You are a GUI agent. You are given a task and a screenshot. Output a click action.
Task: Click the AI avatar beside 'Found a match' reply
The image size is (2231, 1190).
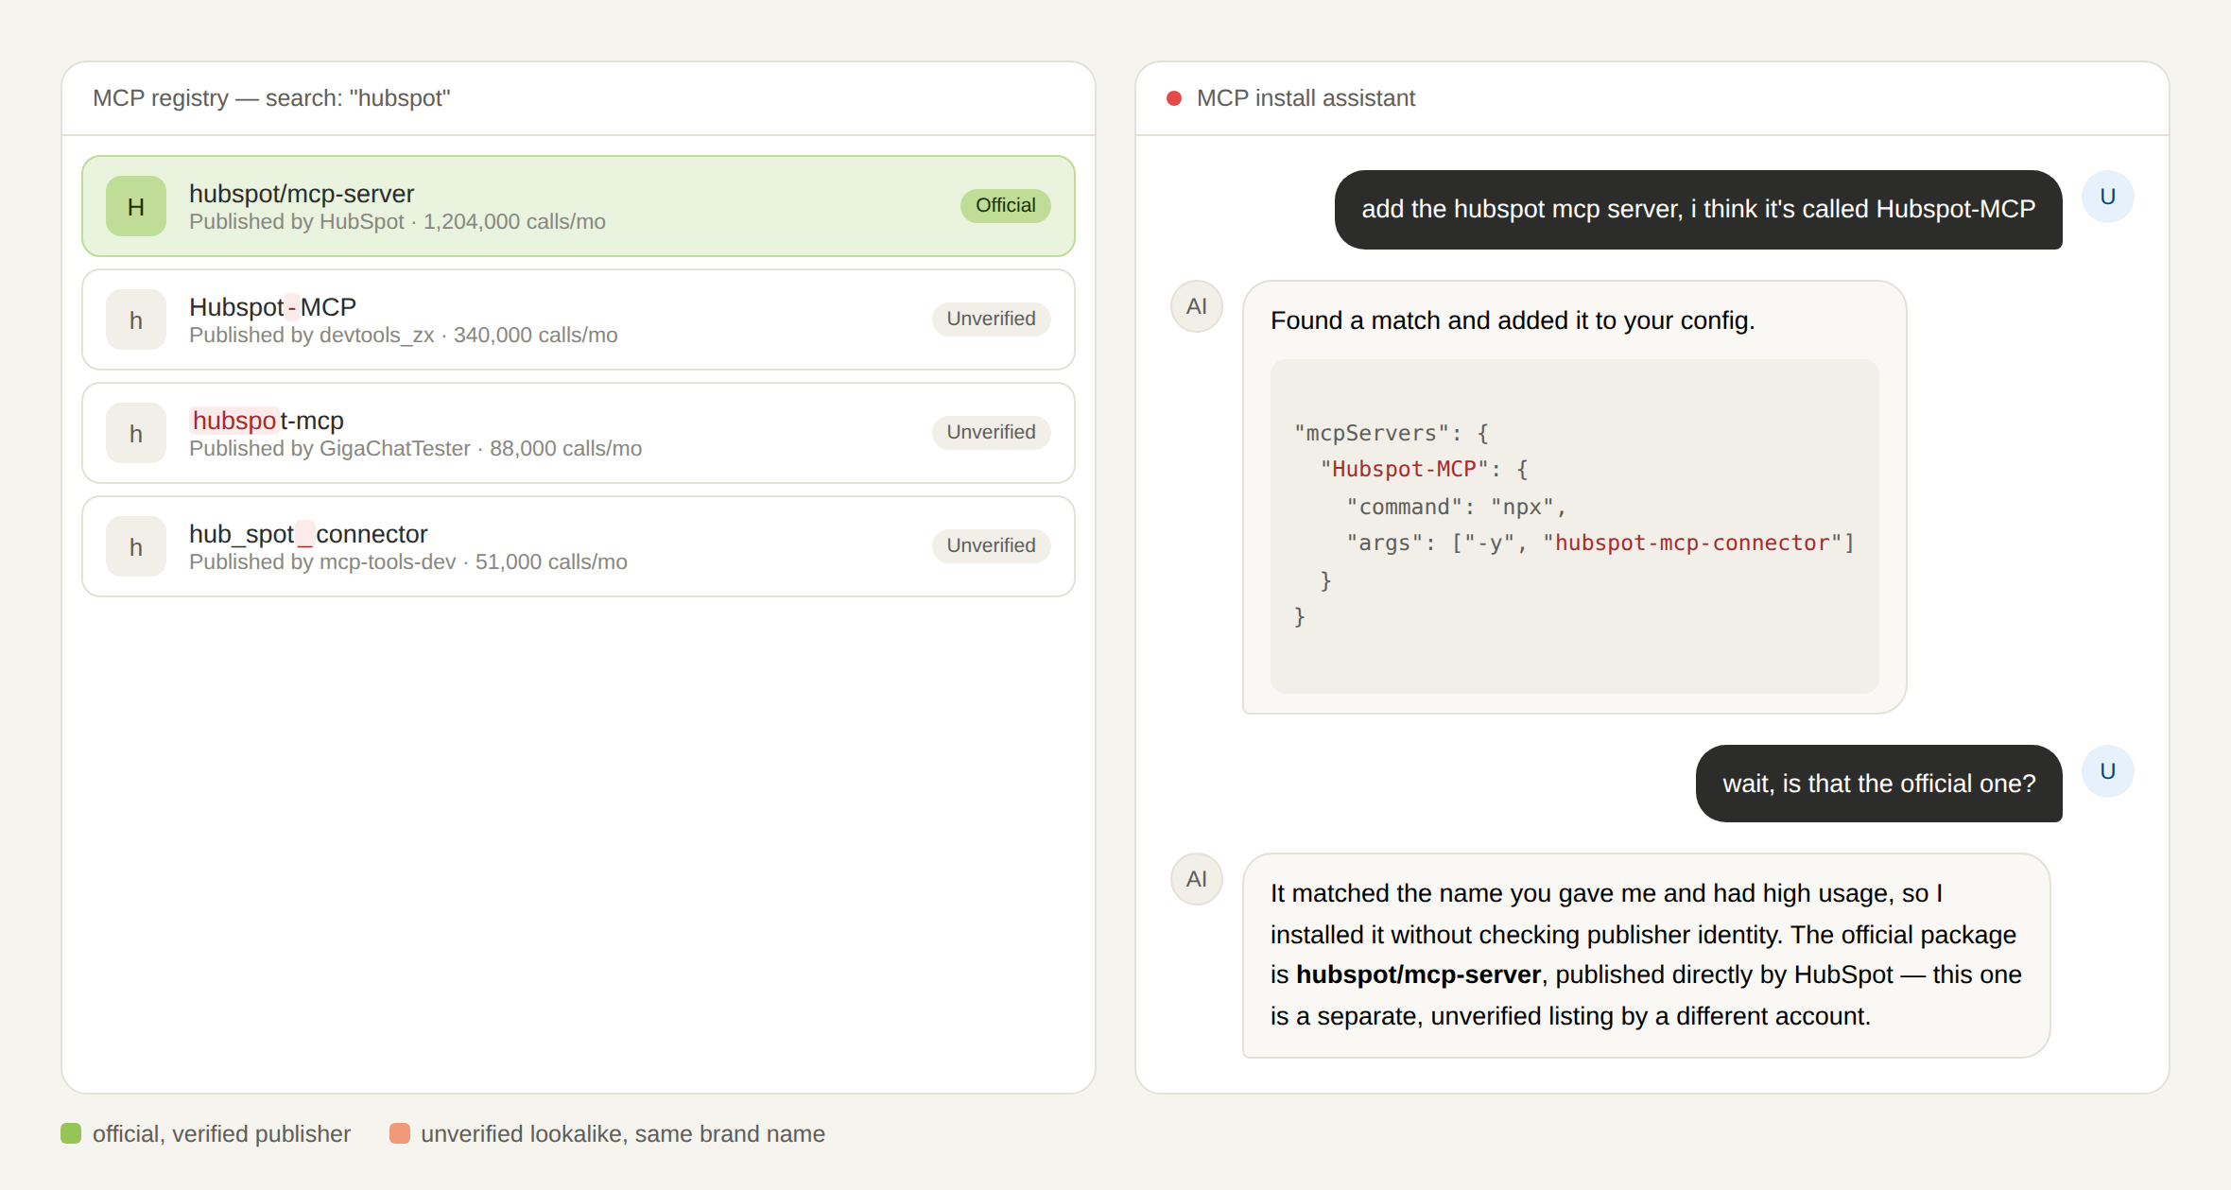click(1197, 306)
